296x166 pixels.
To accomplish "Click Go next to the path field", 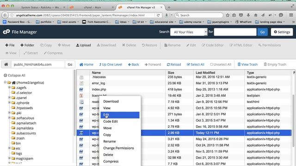I will click(x=70, y=65).
